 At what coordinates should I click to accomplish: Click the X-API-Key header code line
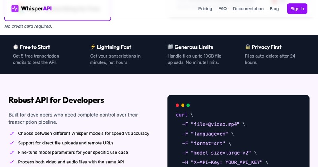(x=225, y=162)
